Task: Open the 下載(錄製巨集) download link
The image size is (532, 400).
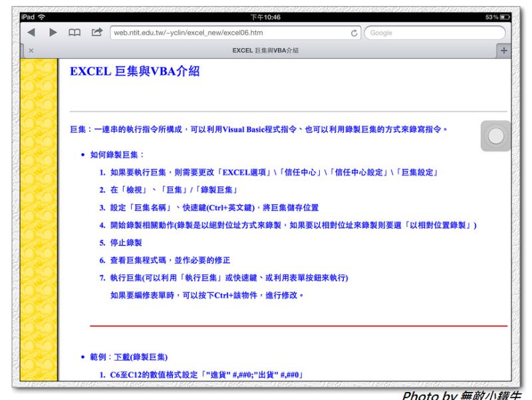Action: [141, 357]
